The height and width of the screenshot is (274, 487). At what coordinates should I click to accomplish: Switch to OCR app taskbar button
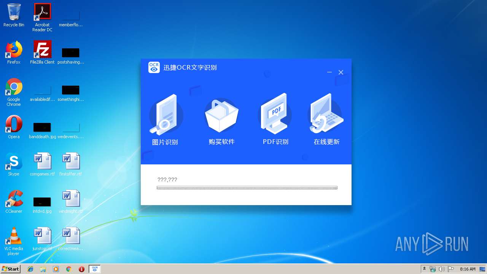pos(95,269)
